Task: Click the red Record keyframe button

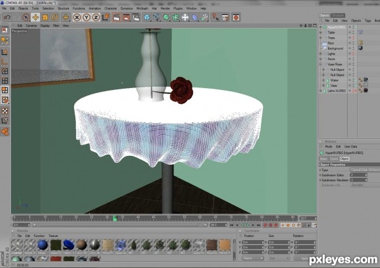Action: pyautogui.click(x=265, y=226)
